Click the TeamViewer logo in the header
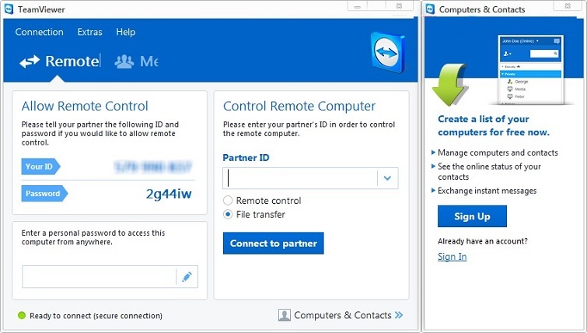587x333 pixels. coord(388,52)
